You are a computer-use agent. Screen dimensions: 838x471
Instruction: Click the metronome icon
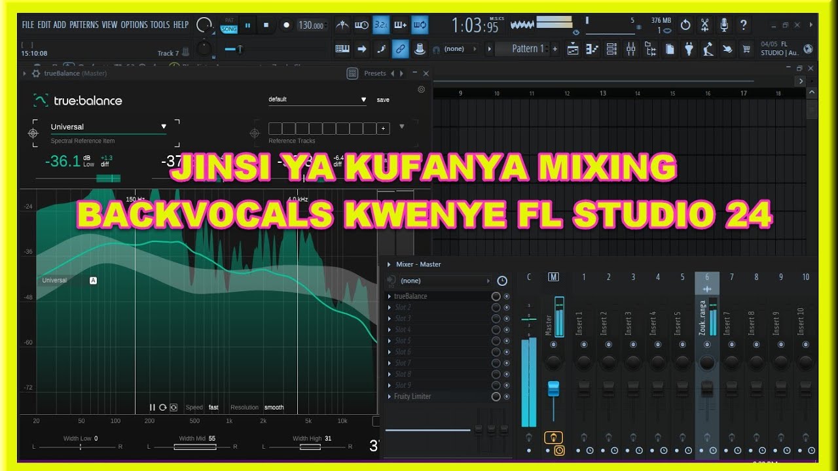click(x=342, y=25)
